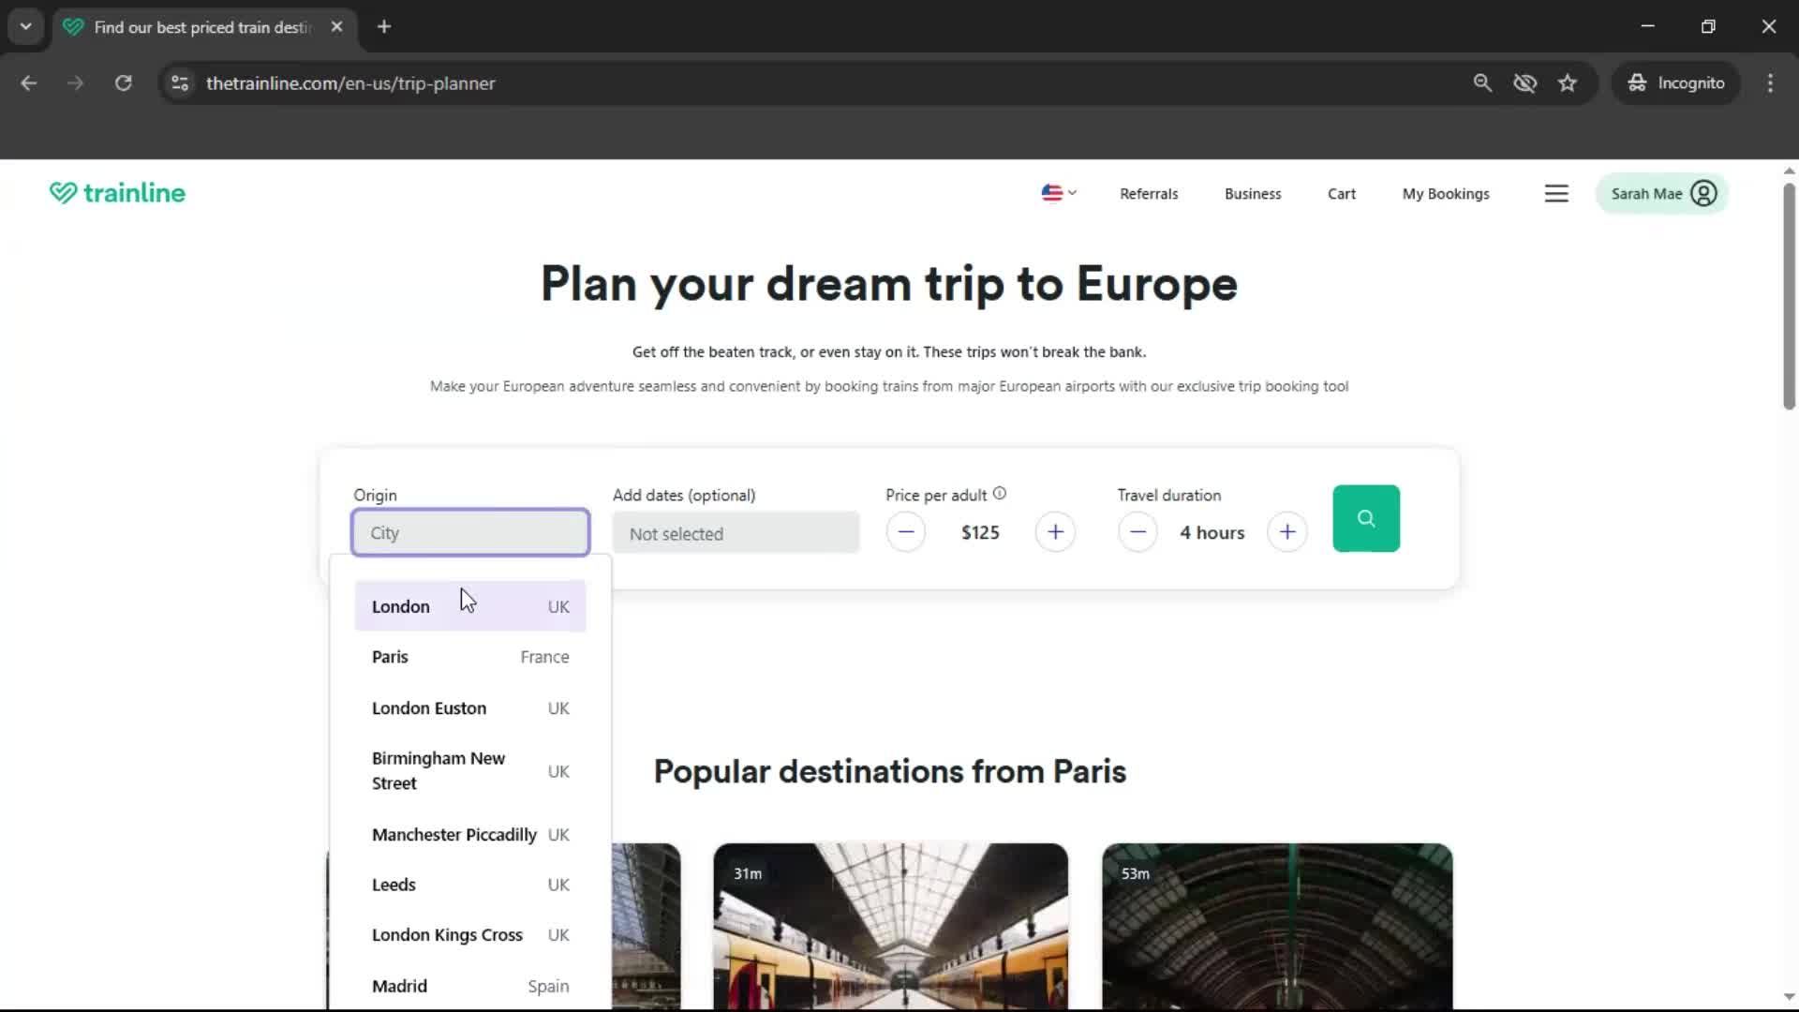Bookmark the page with the star icon
The height and width of the screenshot is (1012, 1799).
tap(1568, 82)
